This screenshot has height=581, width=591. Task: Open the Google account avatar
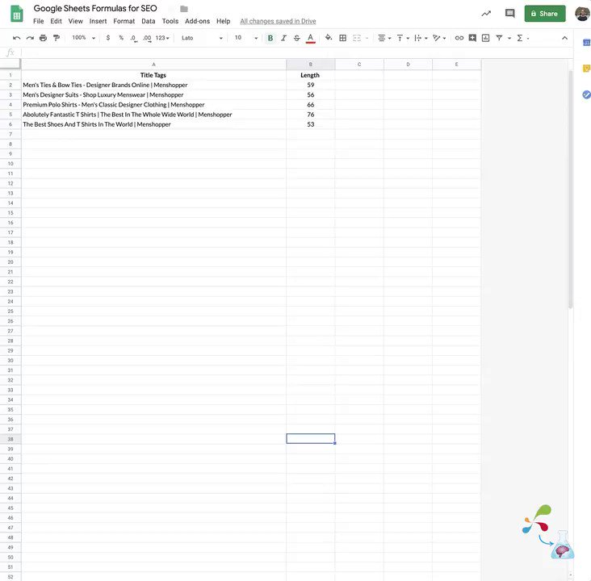click(x=583, y=14)
